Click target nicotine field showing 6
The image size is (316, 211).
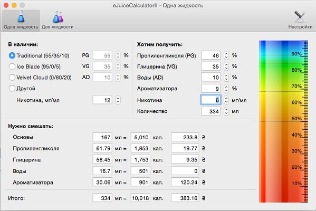coord(210,100)
